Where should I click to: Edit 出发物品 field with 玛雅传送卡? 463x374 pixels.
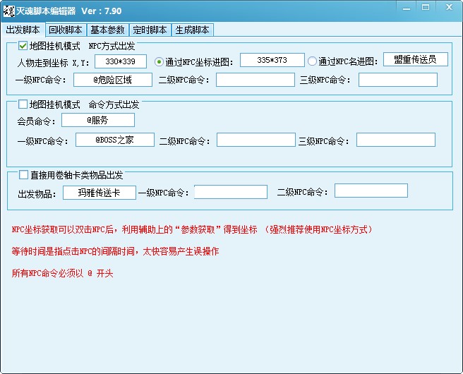(x=100, y=193)
